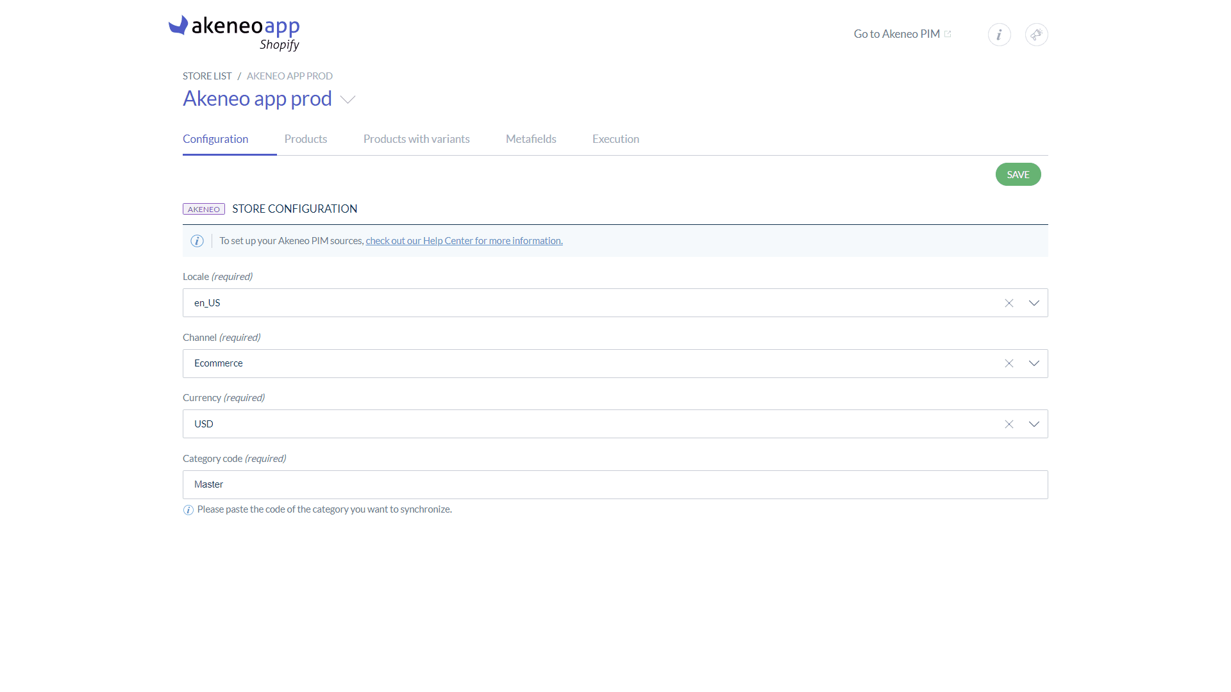Click the Akeneo app Shopify logo

point(234,33)
